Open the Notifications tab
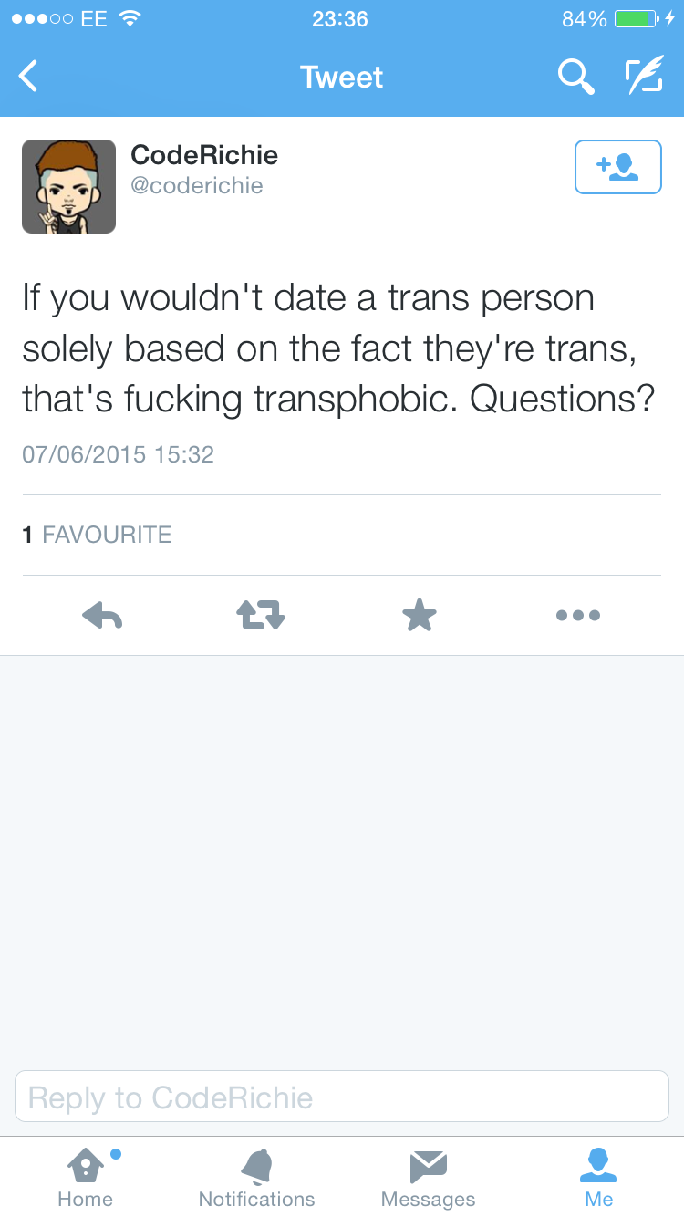The width and height of the screenshot is (684, 1217). 256,1177
